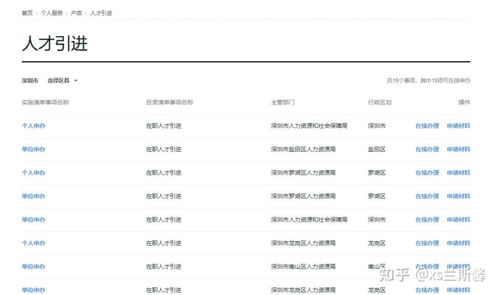Click 在线办理 in the first 深圳市 row
498x295 pixels.
[427, 126]
